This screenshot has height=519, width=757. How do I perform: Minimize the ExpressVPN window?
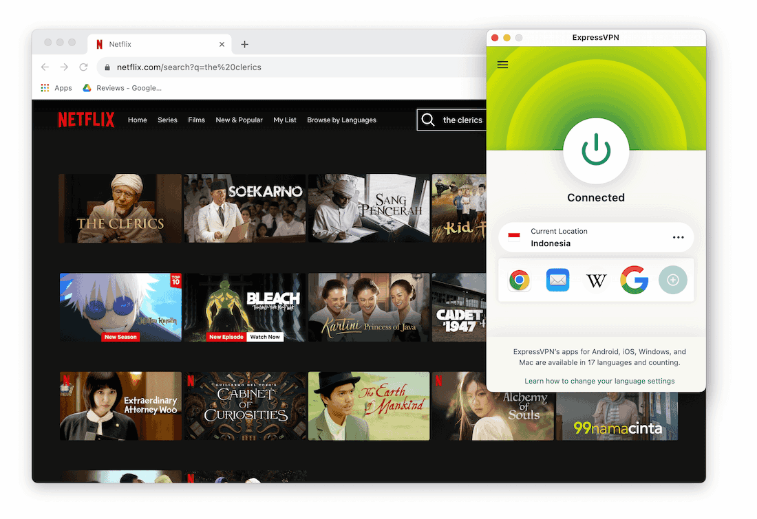tap(507, 38)
